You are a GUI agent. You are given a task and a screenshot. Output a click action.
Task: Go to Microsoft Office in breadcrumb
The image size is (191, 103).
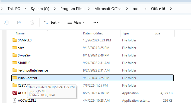coord(108,9)
